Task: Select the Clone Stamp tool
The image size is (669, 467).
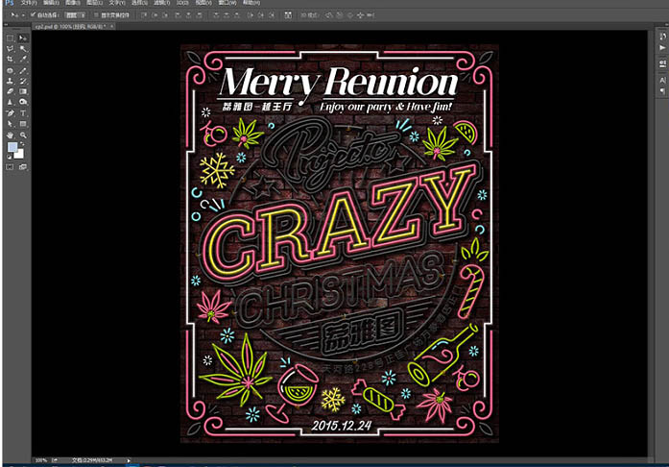Action: (10, 81)
